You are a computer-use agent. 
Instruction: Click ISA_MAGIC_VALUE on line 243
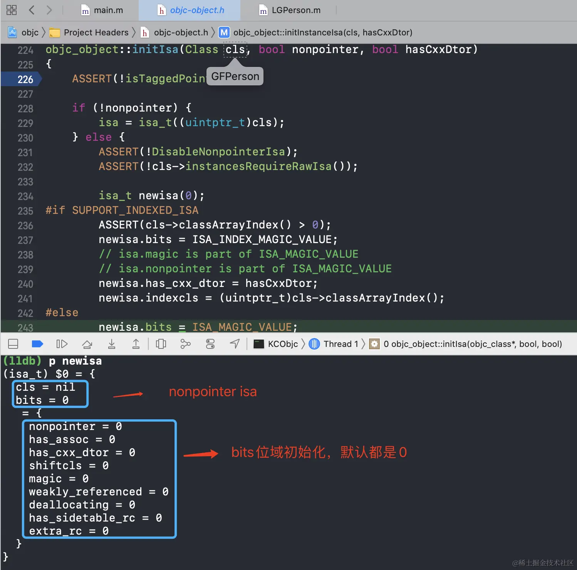[242, 327]
